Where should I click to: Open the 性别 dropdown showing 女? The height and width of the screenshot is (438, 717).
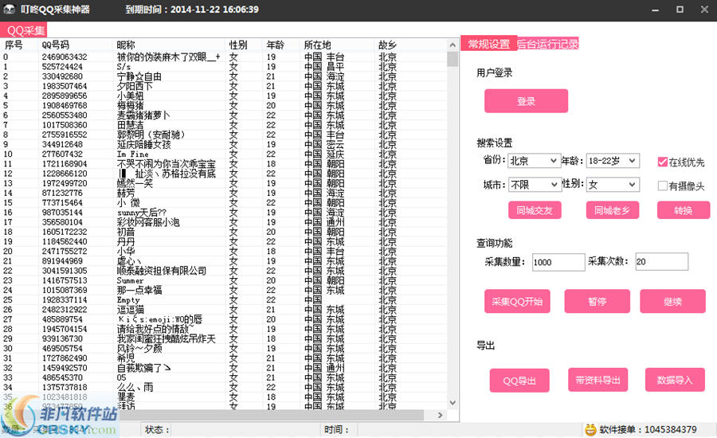(613, 184)
